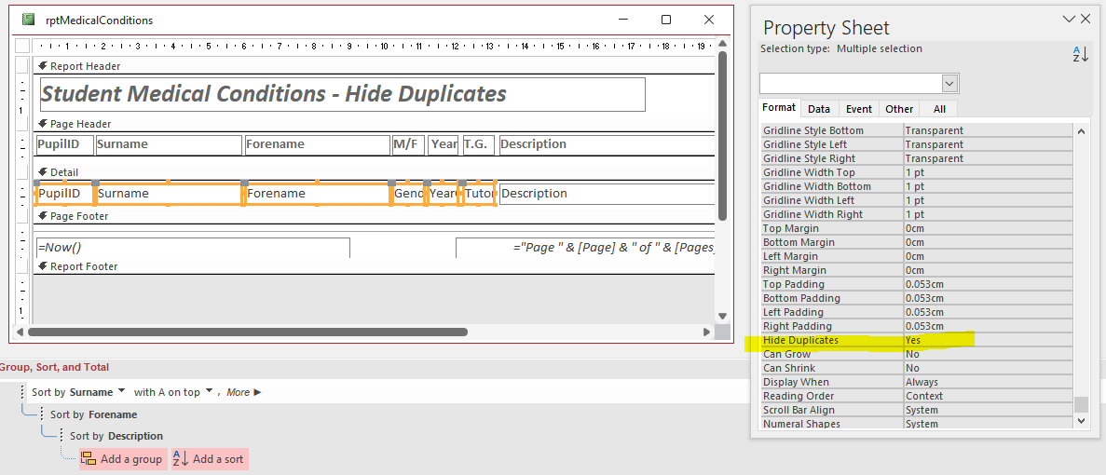
Task: Click the Detail section bar
Action: click(375, 172)
